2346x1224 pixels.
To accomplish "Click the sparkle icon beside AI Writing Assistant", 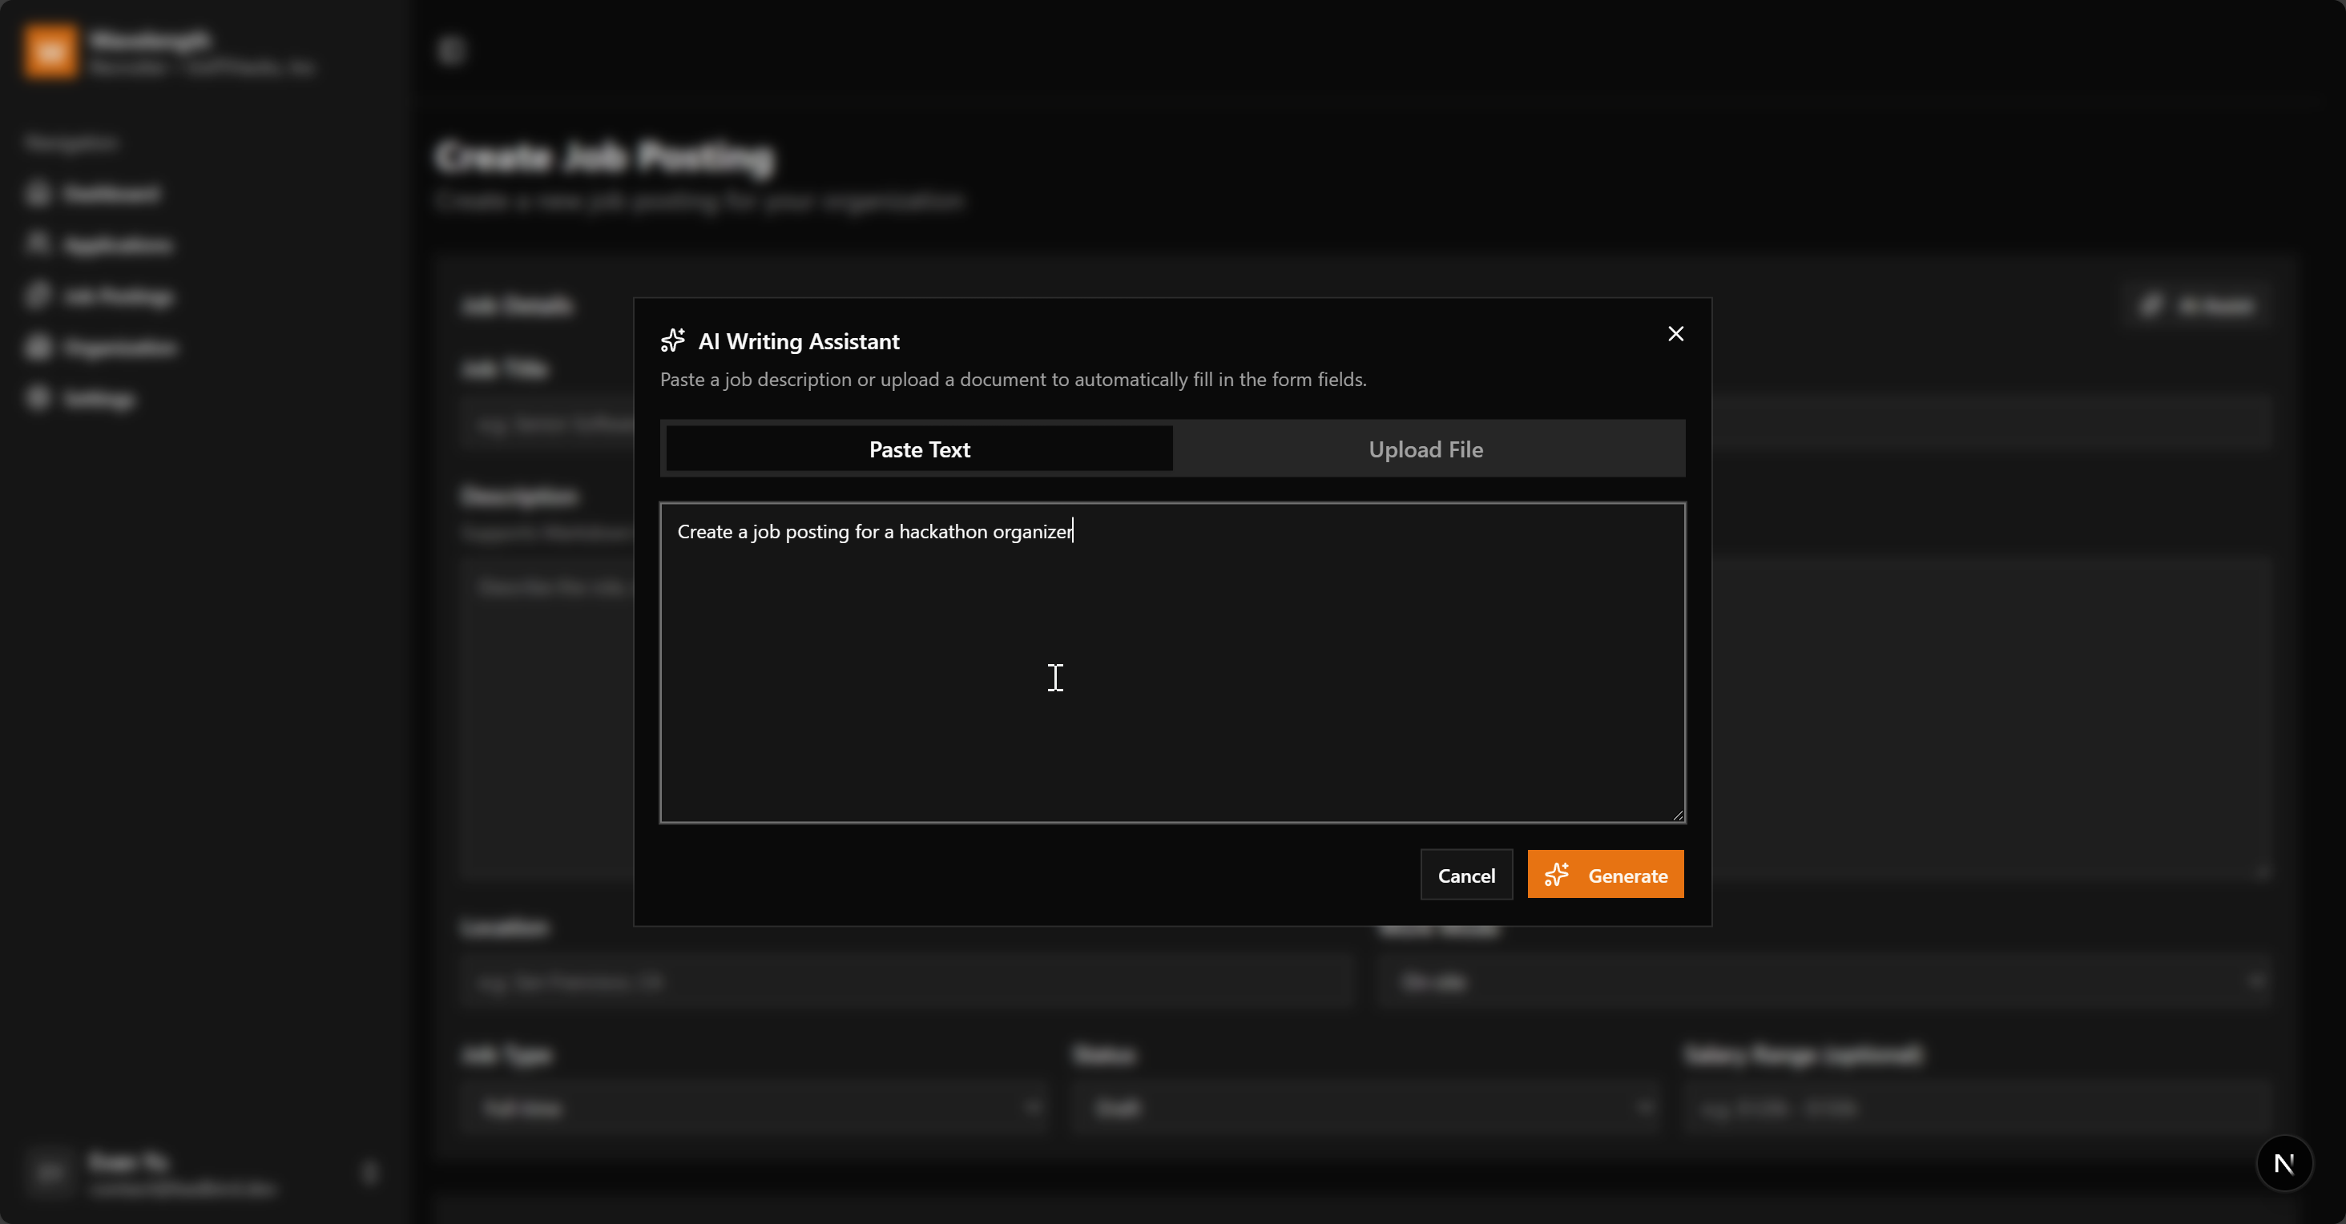I will (x=673, y=340).
